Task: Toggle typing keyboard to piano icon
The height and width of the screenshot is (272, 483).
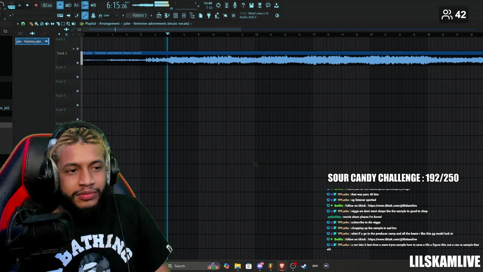Action: (x=60, y=15)
